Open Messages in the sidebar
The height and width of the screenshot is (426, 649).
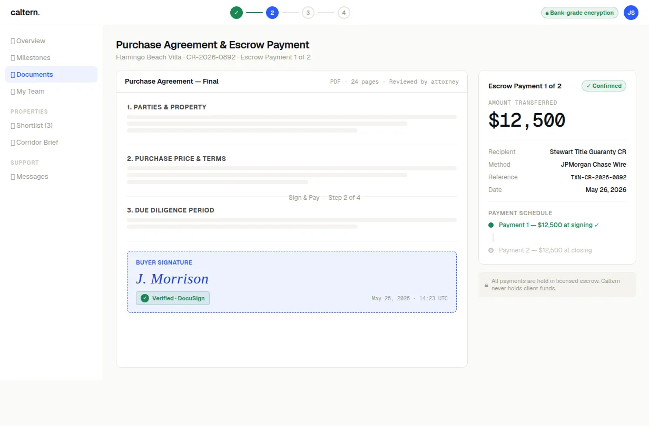coord(51,177)
